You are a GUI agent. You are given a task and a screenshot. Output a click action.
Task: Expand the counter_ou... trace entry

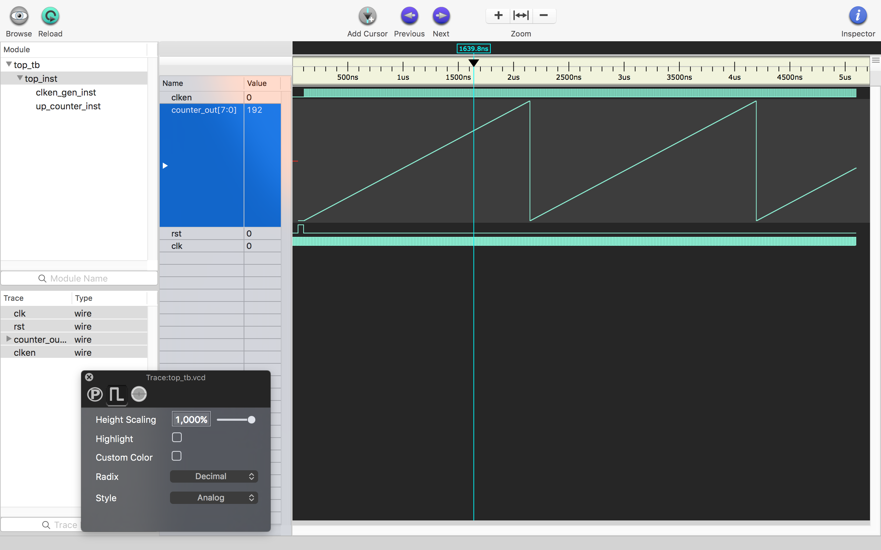pos(9,339)
